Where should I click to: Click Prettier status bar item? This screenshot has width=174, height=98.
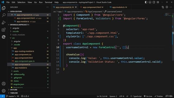pyautogui.click(x=159, y=96)
